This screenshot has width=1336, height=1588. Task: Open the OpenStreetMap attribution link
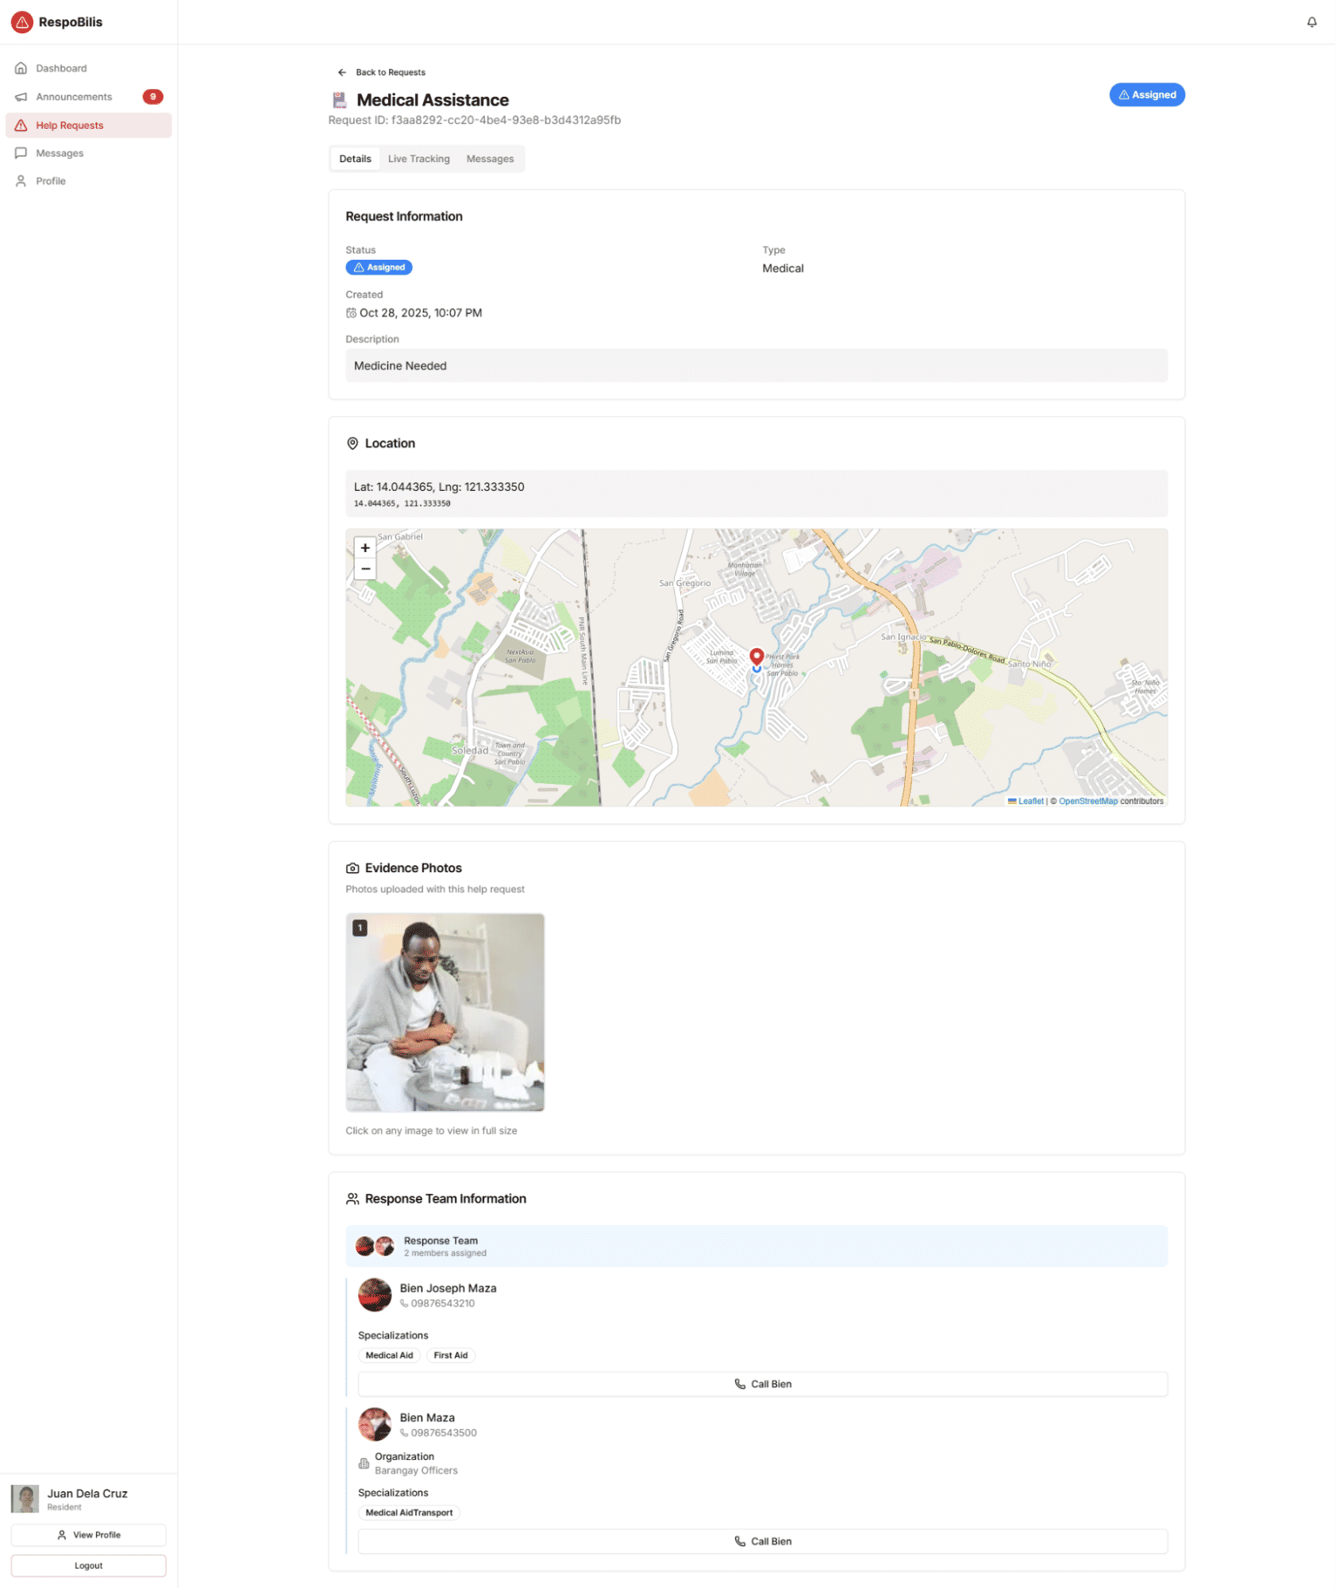pyautogui.click(x=1088, y=801)
